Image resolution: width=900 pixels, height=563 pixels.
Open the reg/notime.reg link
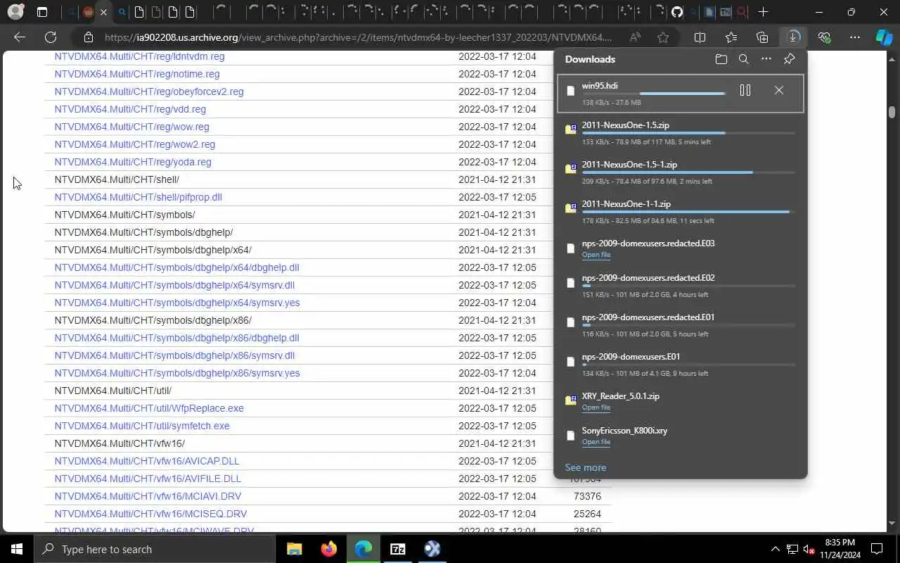[137, 74]
